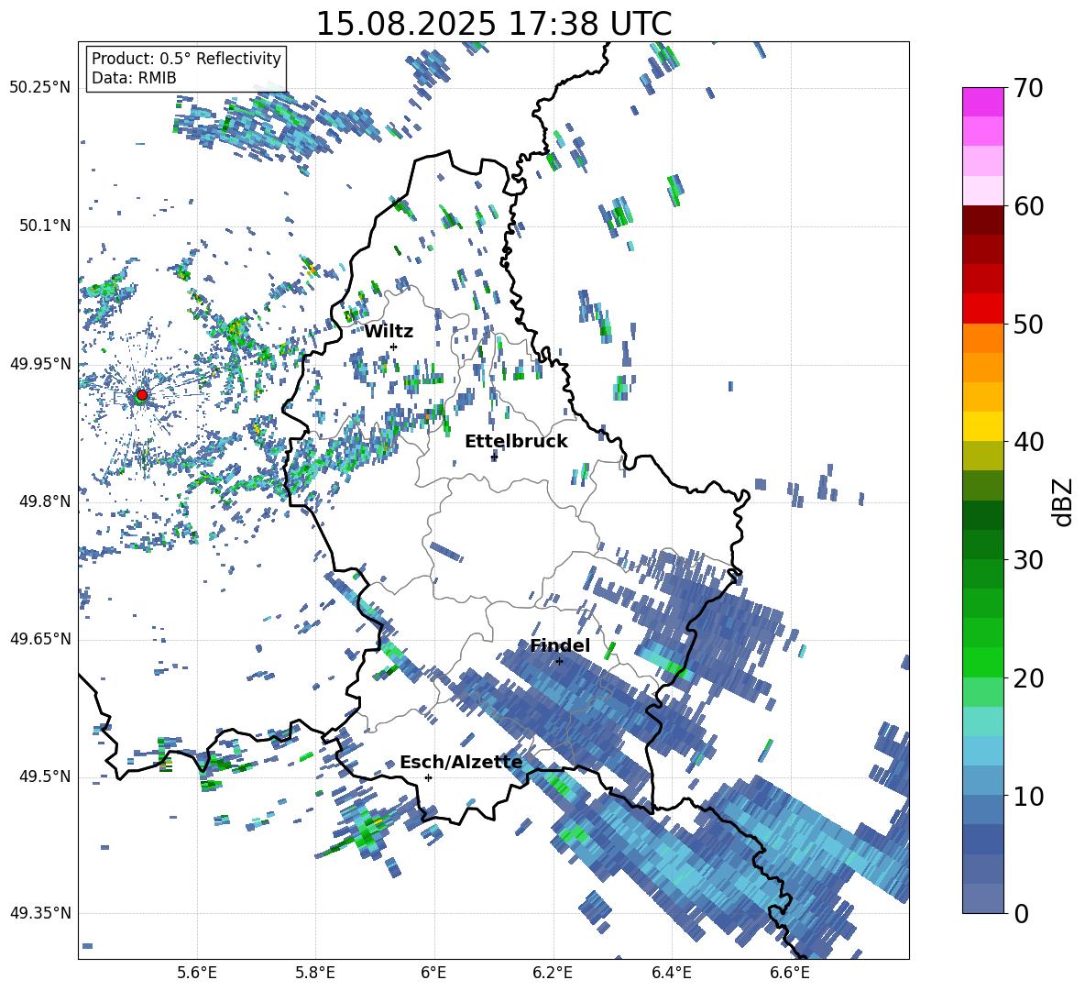Click the 6.6°E longitude label
The width and height of the screenshot is (1085, 991).
click(x=790, y=973)
